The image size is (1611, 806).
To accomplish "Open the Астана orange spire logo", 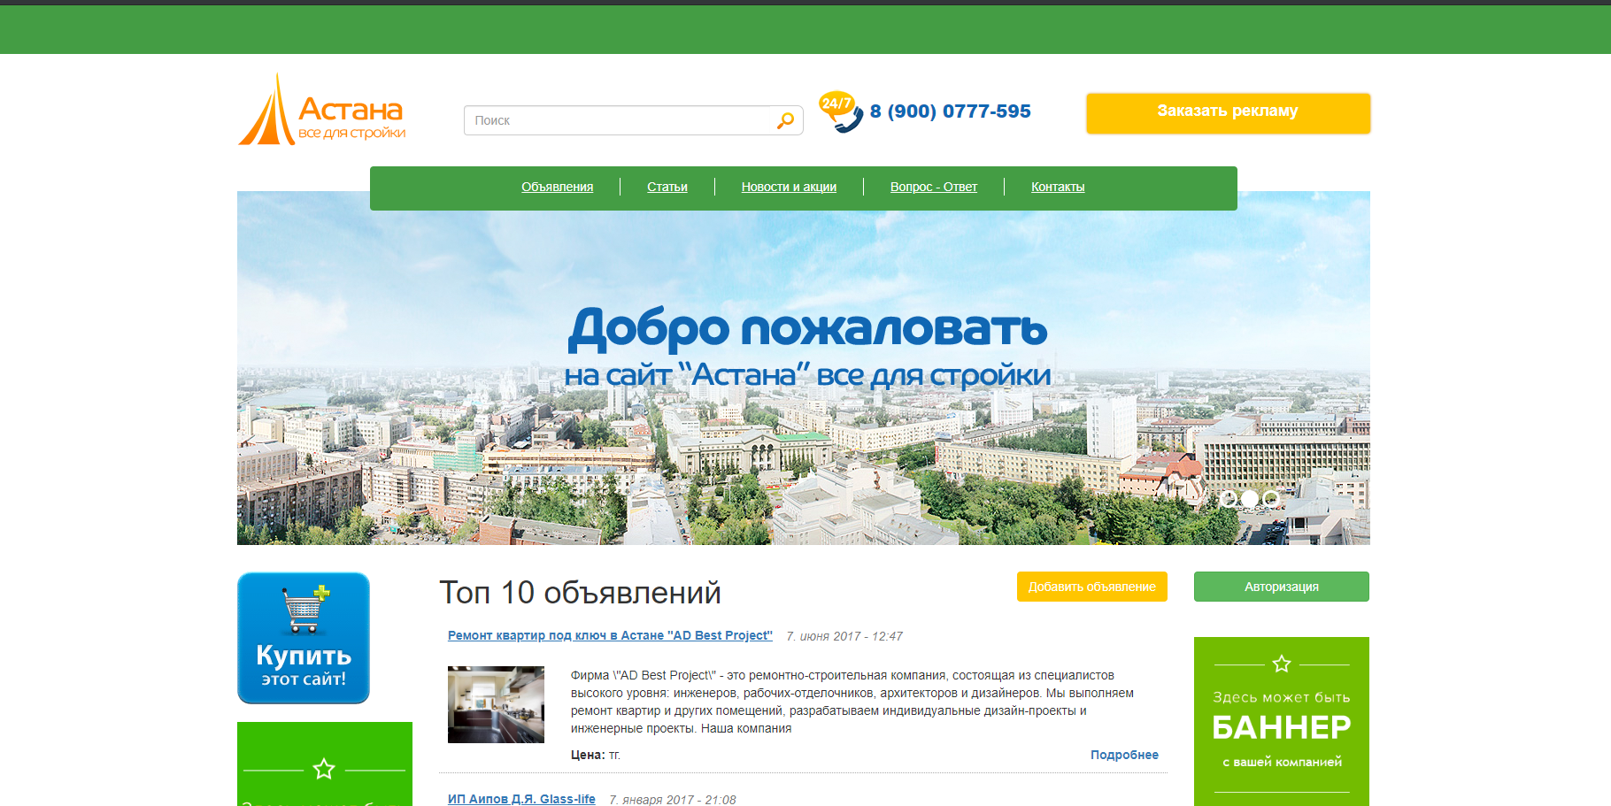I will 321,110.
